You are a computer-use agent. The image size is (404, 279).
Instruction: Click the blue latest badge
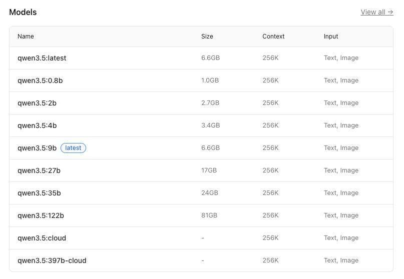[73, 148]
